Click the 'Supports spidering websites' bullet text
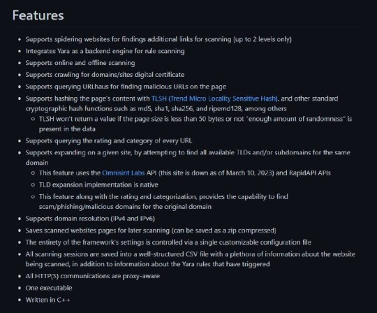The image size is (377, 313). tap(158, 39)
